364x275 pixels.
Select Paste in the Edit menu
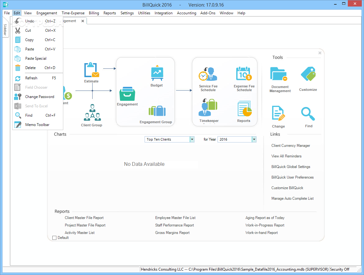pyautogui.click(x=38, y=49)
